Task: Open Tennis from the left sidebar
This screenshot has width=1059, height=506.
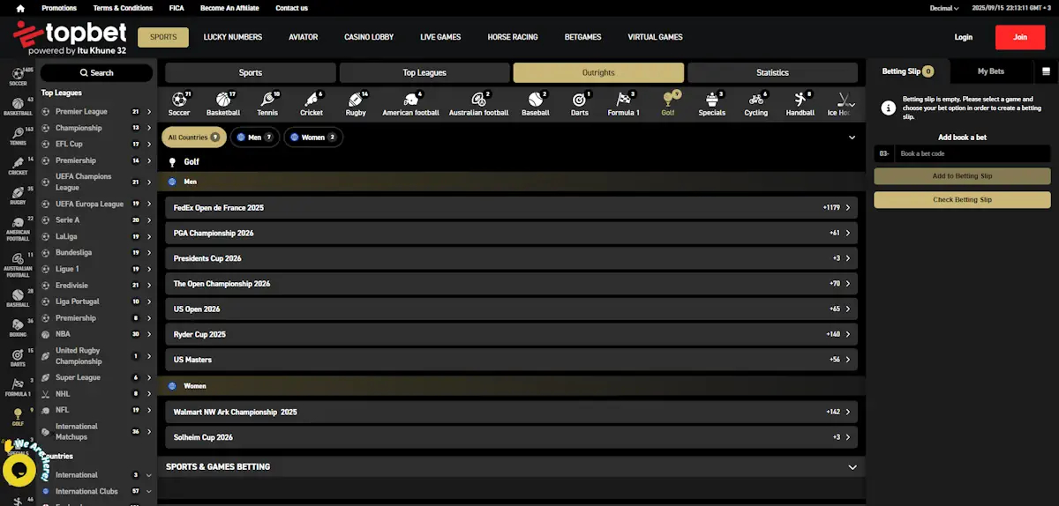Action: point(18,137)
